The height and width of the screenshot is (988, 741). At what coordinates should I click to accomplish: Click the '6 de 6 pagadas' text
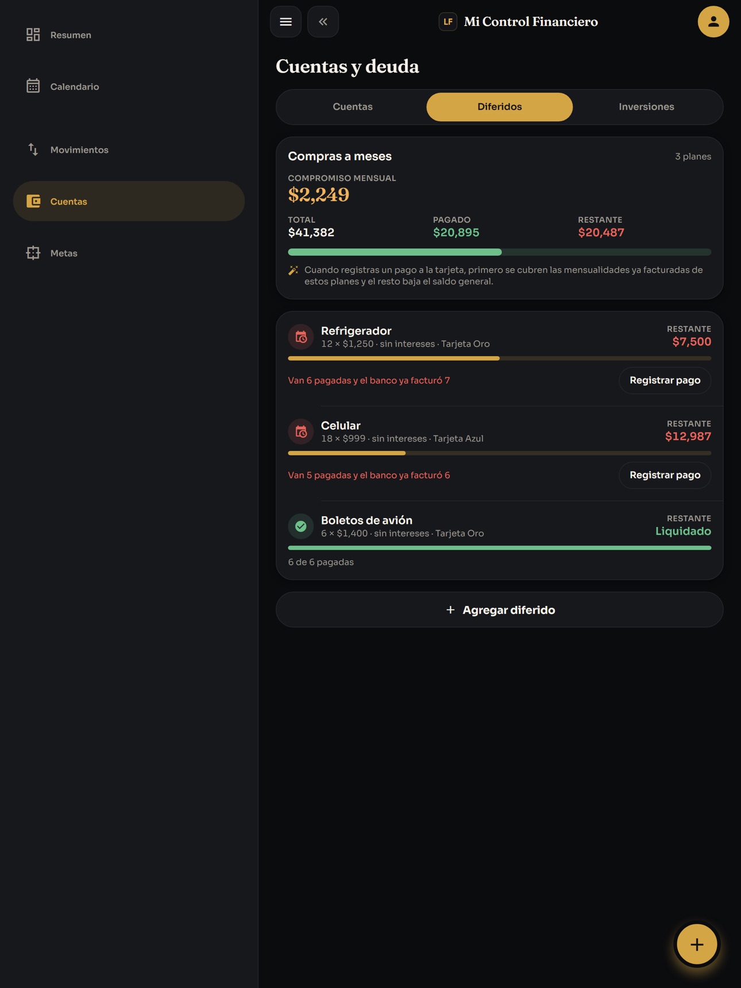[321, 562]
